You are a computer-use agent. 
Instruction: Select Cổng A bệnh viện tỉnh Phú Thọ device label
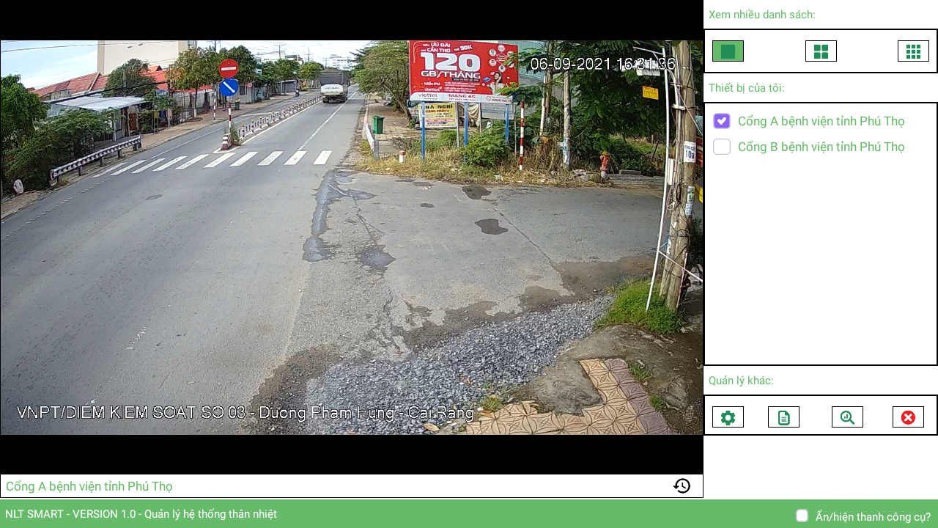coord(821,121)
